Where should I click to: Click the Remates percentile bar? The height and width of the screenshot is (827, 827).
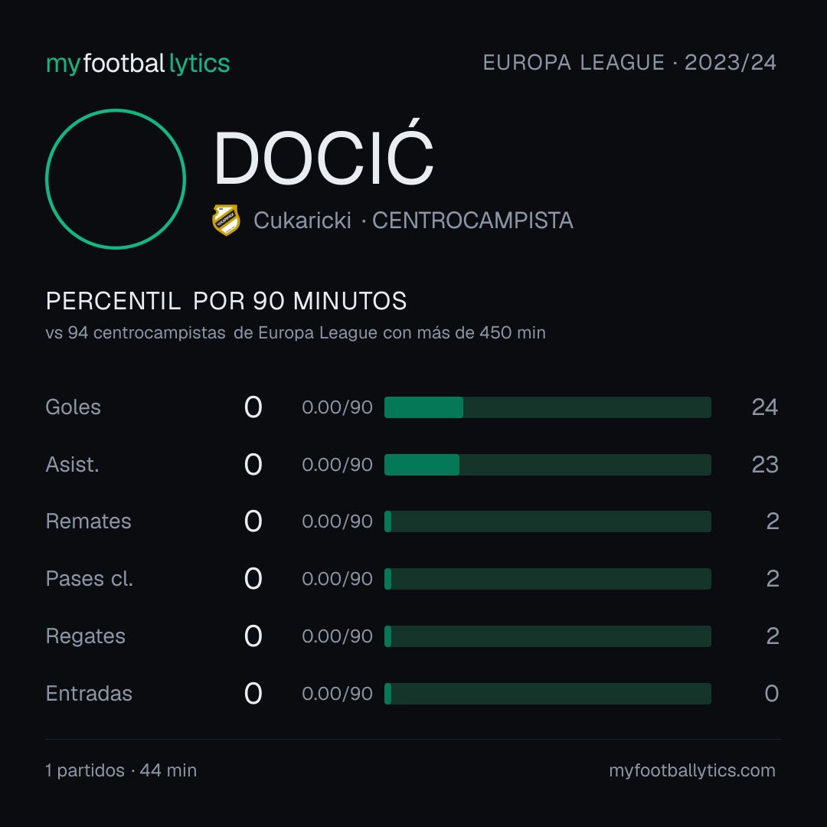click(x=548, y=521)
